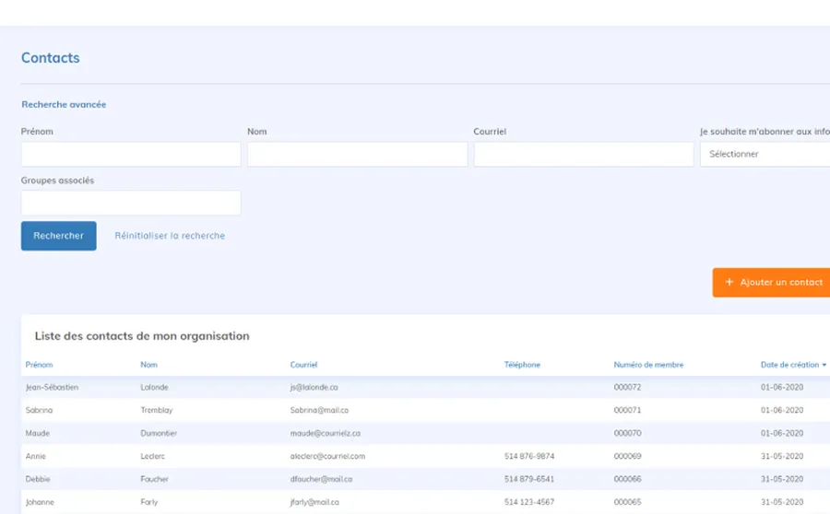
Task: Click into the Groupes associés field
Action: tap(131, 203)
